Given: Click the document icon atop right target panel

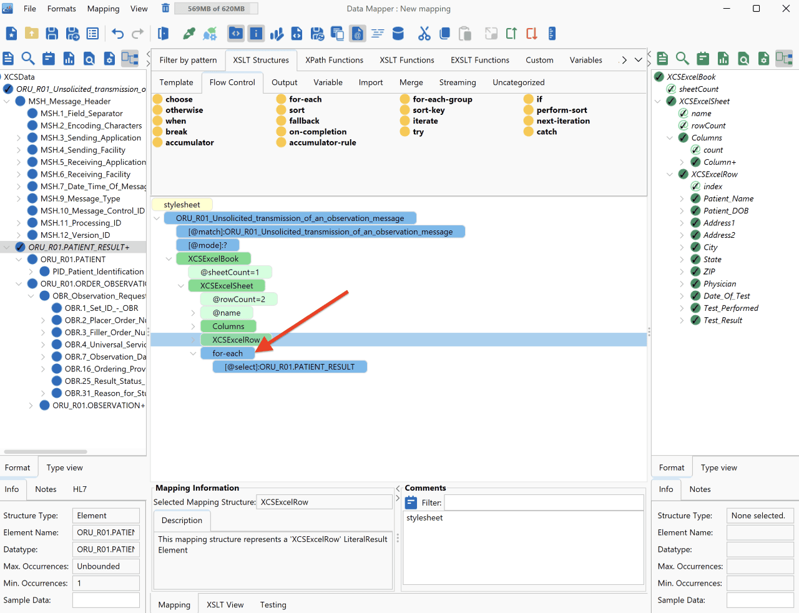Looking at the screenshot, I should tap(662, 59).
